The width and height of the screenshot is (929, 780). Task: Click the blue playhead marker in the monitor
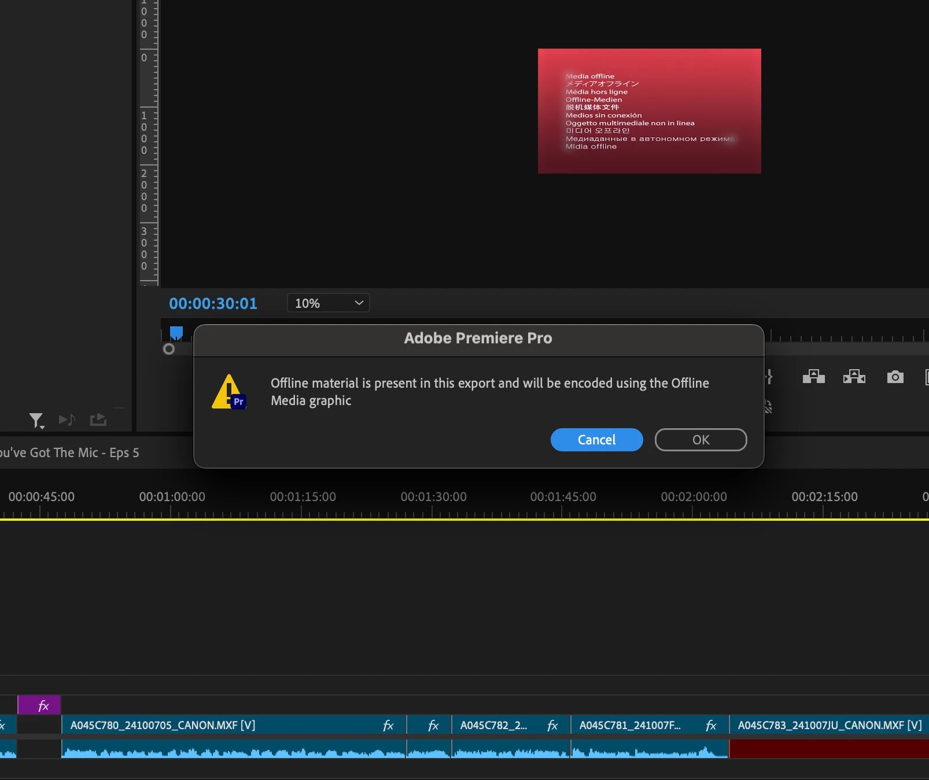click(176, 333)
